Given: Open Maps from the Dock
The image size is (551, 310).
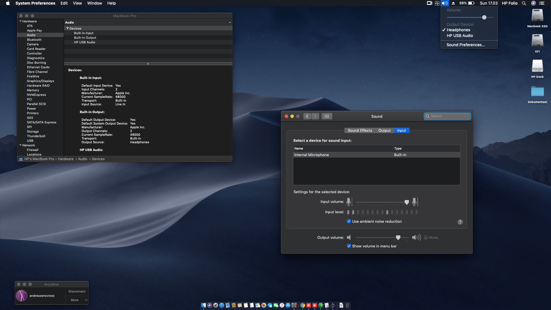Looking at the screenshot, I should [258, 305].
